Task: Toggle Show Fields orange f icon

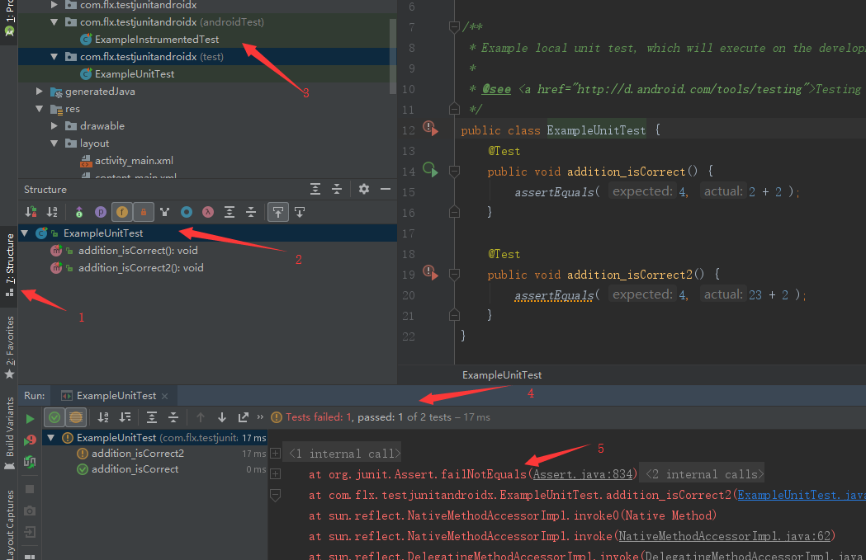Action: tap(122, 212)
